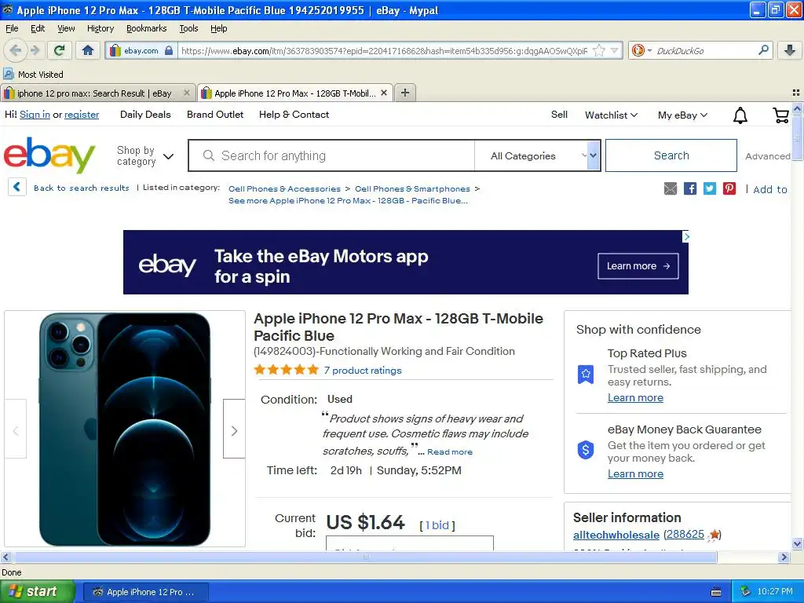Screen dimensions: 804x603
Task: Open eBay notifications bell
Action: click(740, 115)
